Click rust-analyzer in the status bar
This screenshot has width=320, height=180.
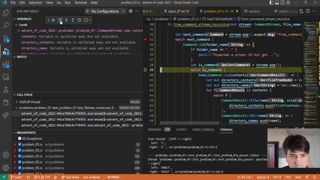pos(91,177)
